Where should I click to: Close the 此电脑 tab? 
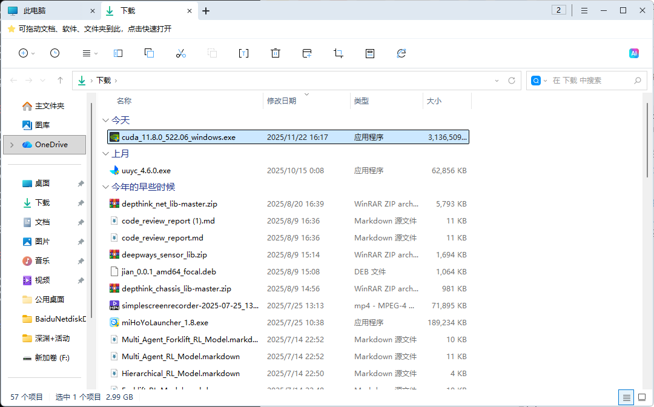(x=93, y=11)
